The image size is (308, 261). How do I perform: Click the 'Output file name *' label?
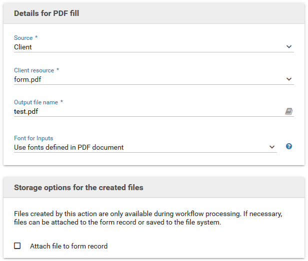point(38,102)
